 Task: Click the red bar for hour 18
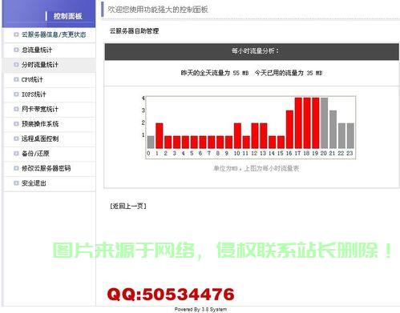(x=307, y=123)
